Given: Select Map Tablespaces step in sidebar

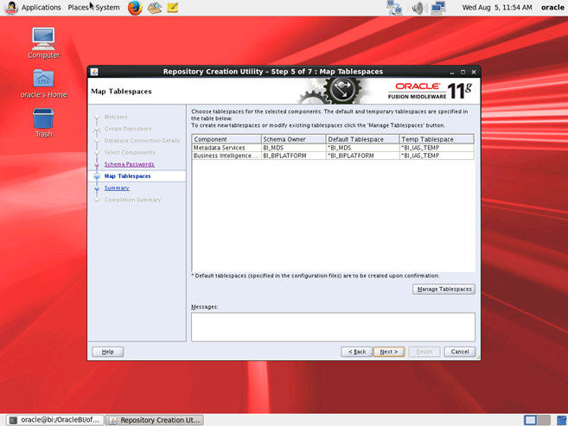Looking at the screenshot, I should click(127, 176).
